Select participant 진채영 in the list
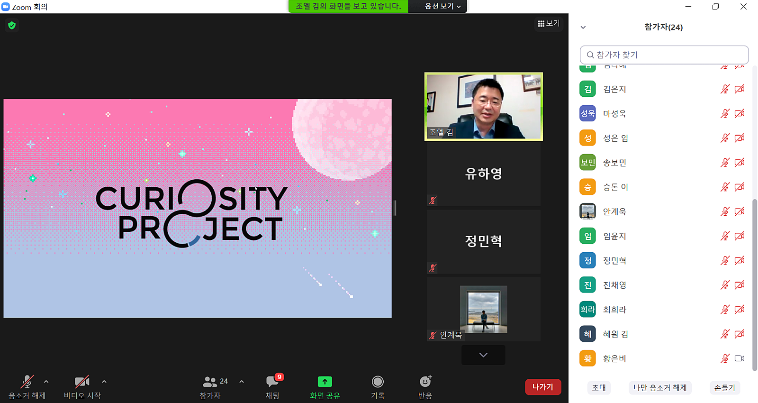The width and height of the screenshot is (758, 403). click(663, 285)
